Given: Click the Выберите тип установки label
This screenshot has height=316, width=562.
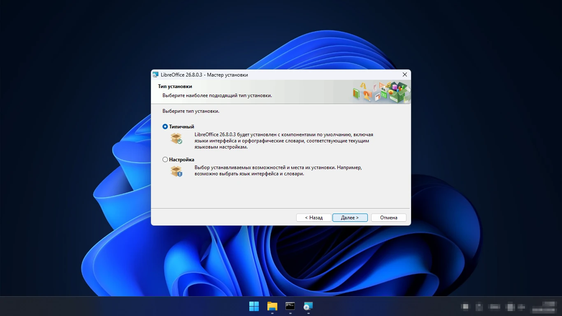Looking at the screenshot, I should [191, 111].
